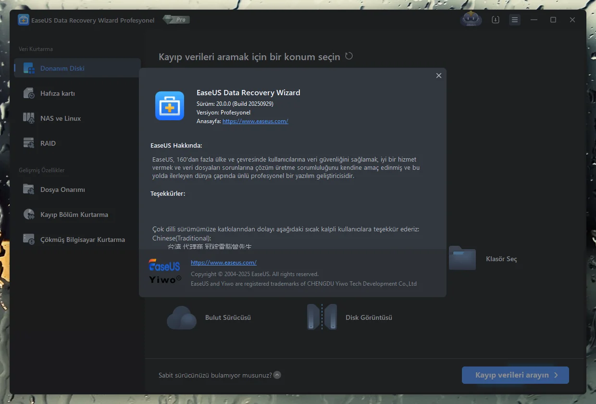Click the Sürüm: 20.0.0 build text
596x404 pixels.
coord(235,104)
